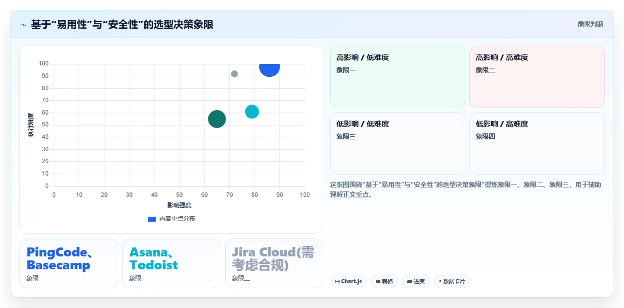
Task: Select the small gray bubble in chart
Action: pyautogui.click(x=235, y=74)
